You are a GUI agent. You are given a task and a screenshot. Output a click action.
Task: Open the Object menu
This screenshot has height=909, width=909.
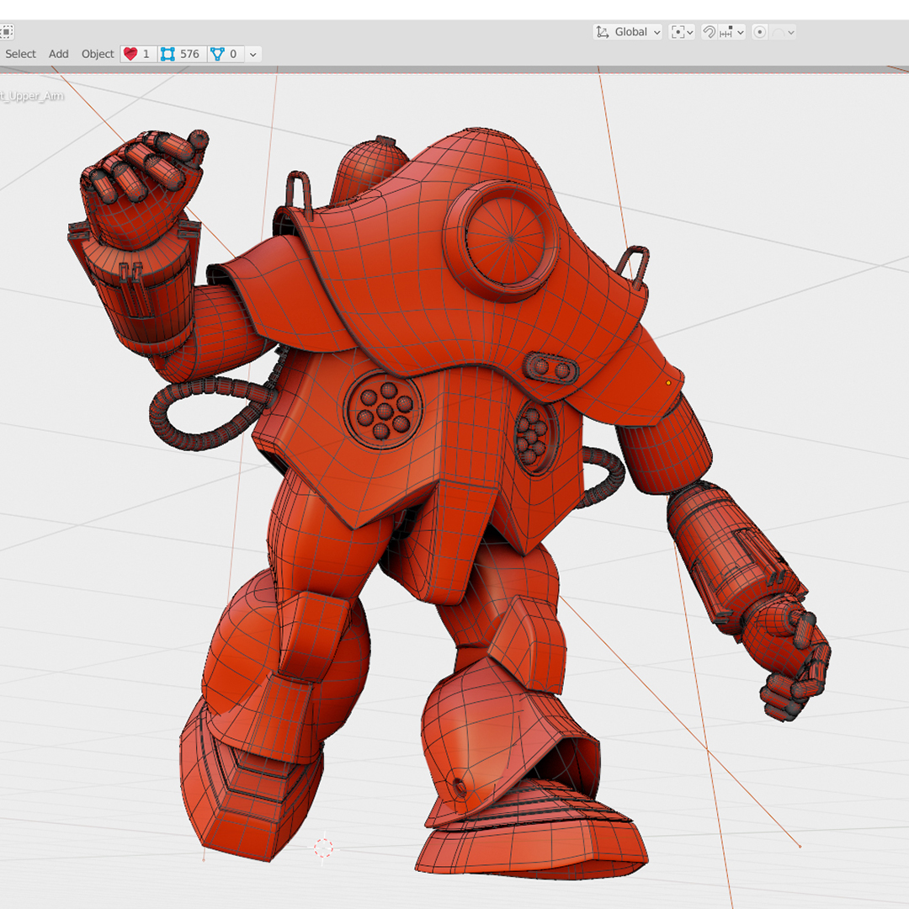tap(98, 54)
